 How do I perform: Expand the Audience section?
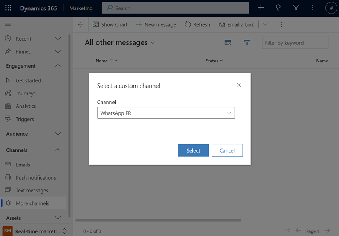(x=57, y=133)
